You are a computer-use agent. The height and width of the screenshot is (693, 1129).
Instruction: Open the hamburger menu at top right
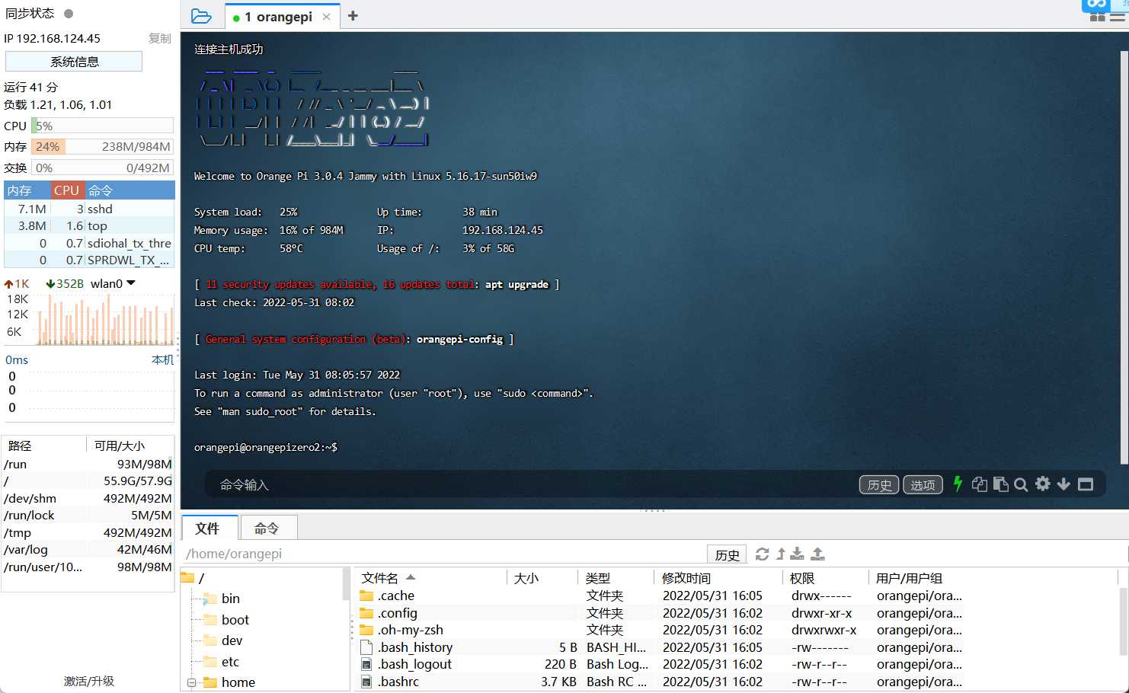pos(1118,17)
